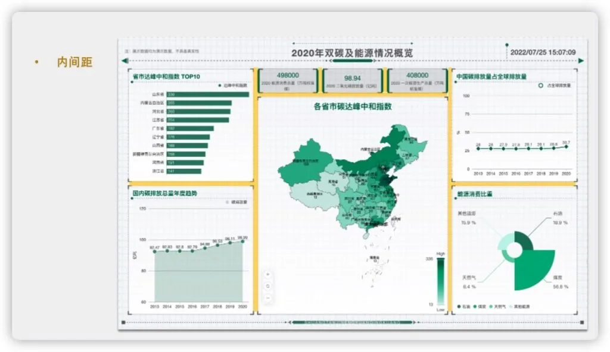The height and width of the screenshot is (352, 610).
Task: Zoom out on the China map
Action: (267, 298)
